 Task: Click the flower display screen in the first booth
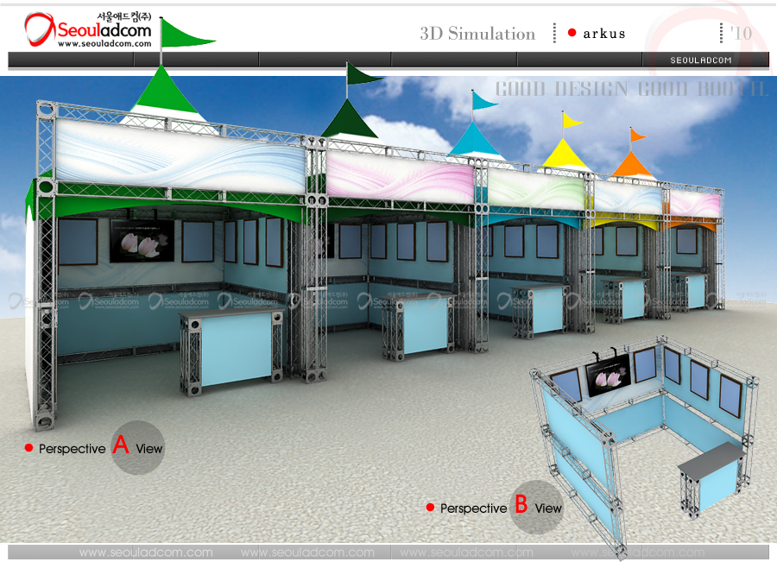coord(142,241)
